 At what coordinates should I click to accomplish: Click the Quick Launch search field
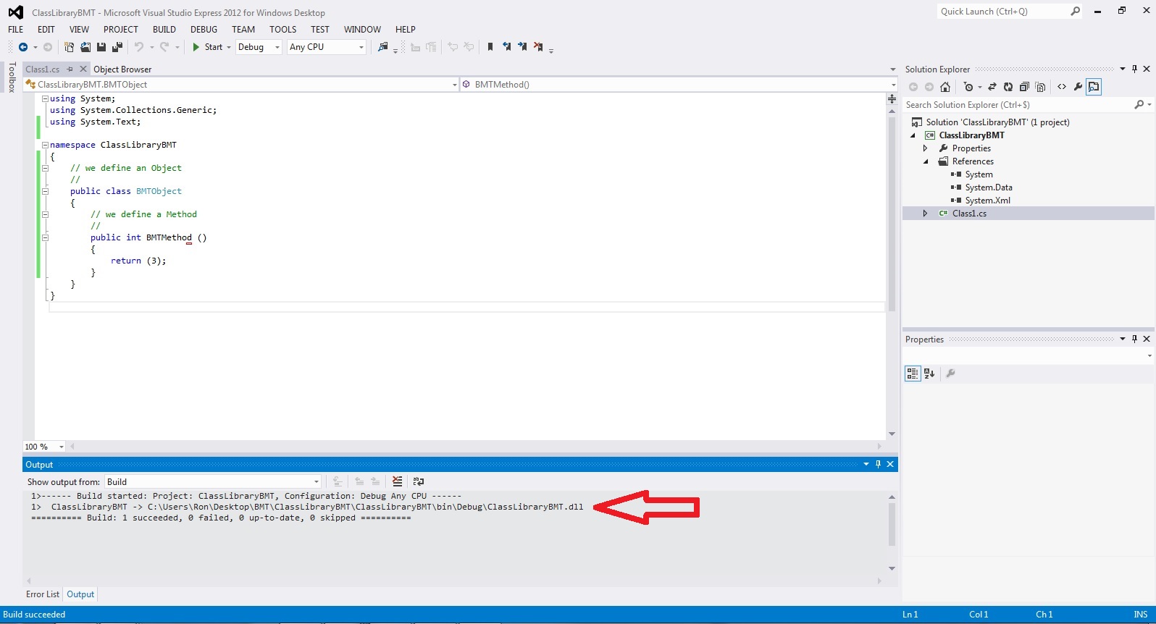(x=1010, y=12)
